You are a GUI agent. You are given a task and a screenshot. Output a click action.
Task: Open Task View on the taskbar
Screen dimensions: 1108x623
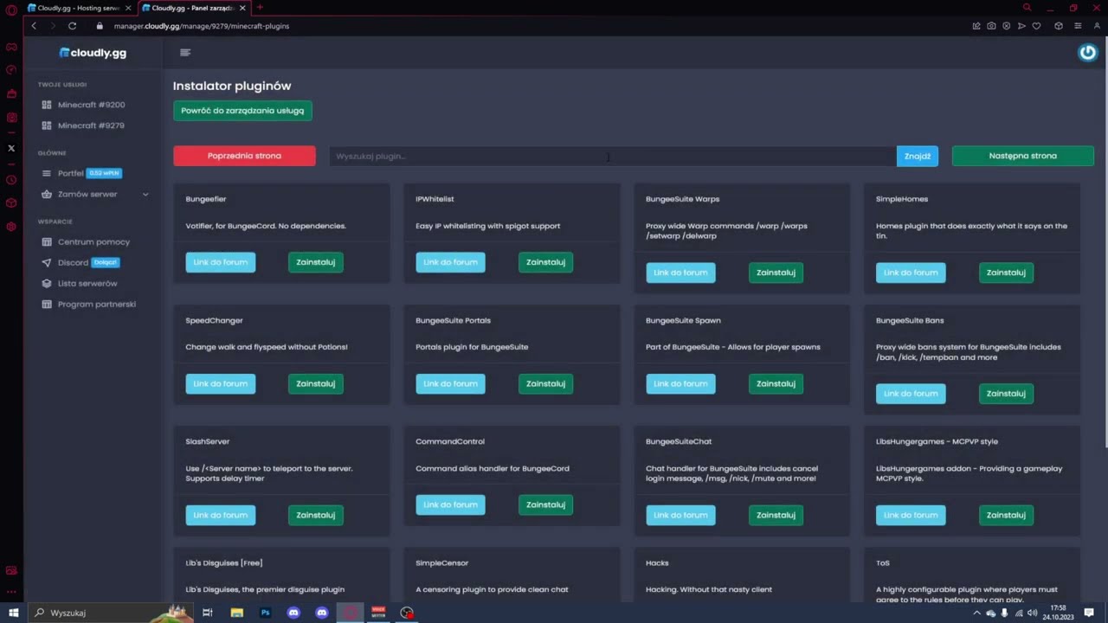coord(207,613)
